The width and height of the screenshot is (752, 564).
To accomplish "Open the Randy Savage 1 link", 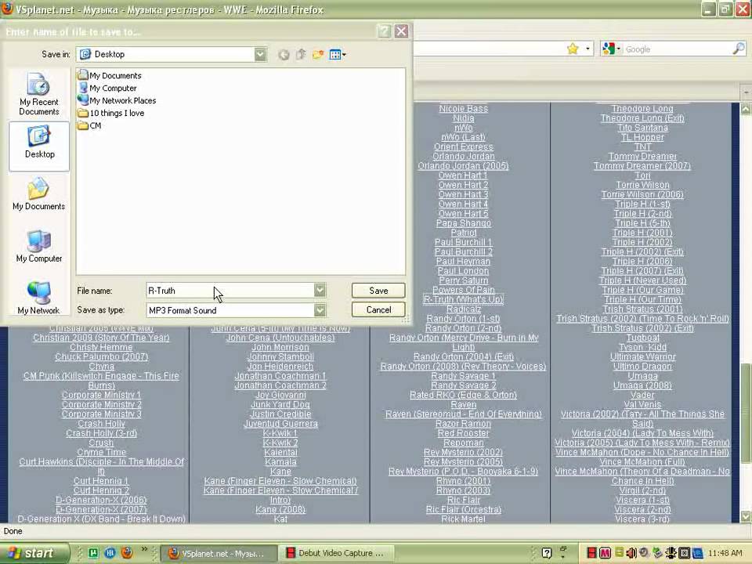I will [463, 376].
